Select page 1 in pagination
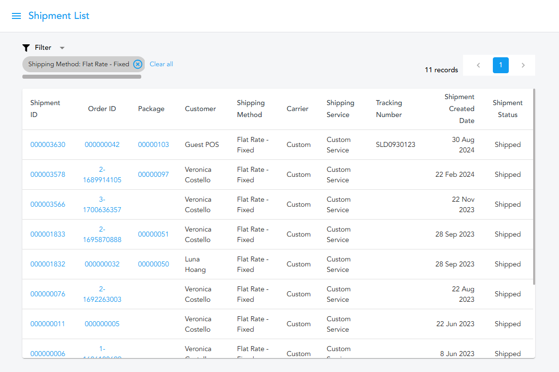Viewport: 559px width, 372px height. point(500,65)
